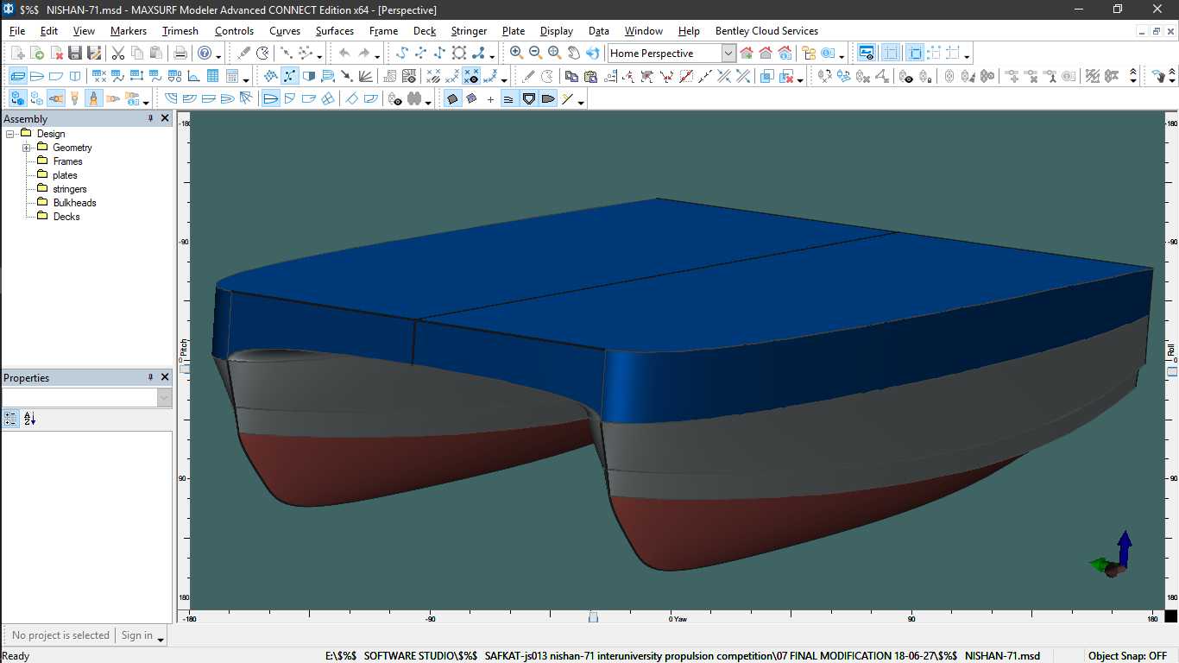
Task: Click the New design icon
Action: [x=18, y=54]
